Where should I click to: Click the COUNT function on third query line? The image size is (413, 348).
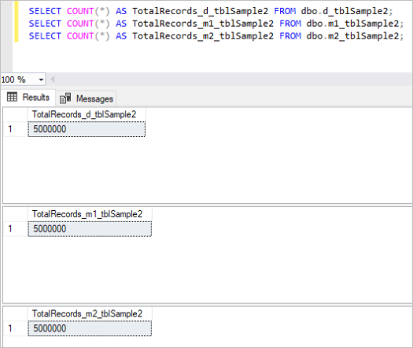(80, 36)
